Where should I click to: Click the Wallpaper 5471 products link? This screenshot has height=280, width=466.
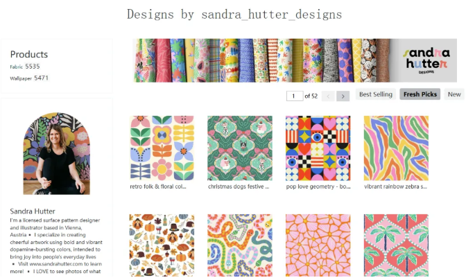tap(29, 78)
